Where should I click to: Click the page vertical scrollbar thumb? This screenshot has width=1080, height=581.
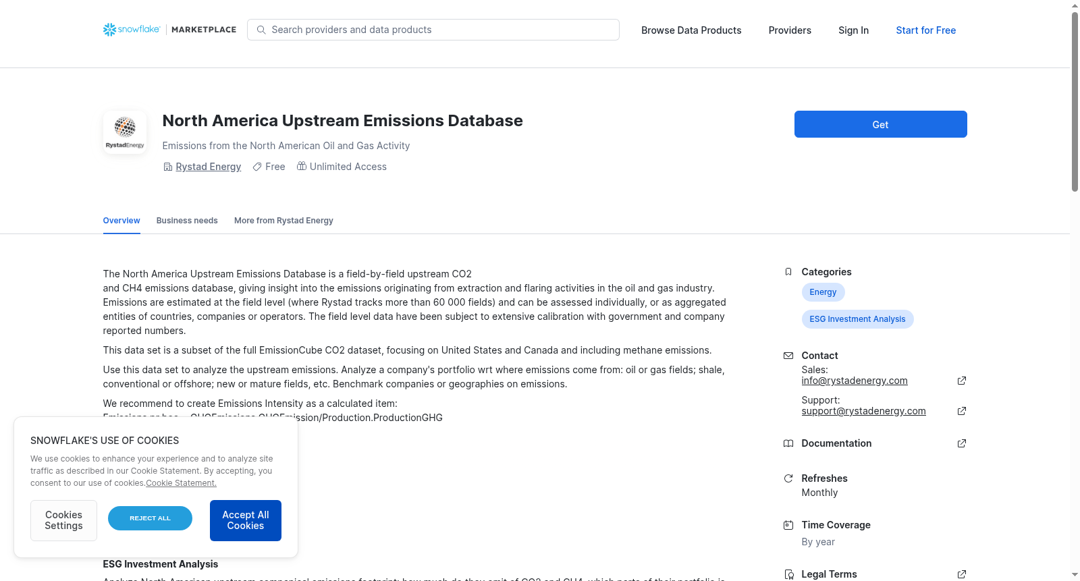(x=1075, y=101)
